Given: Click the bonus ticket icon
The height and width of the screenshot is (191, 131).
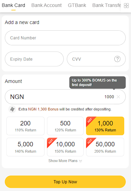Looking at the screenshot, I should pyautogui.click(x=12, y=109).
